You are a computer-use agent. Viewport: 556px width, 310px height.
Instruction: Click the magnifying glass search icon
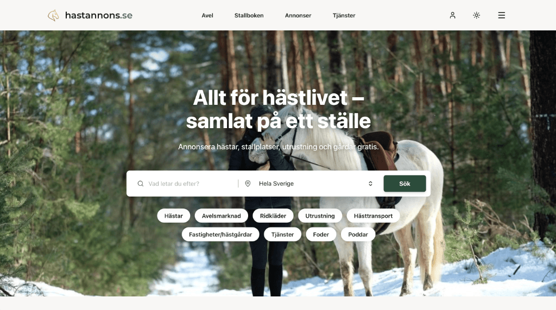pyautogui.click(x=141, y=184)
